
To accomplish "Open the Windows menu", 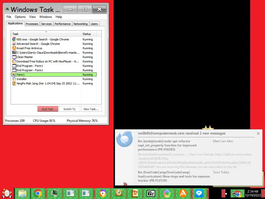I will (46, 17).
